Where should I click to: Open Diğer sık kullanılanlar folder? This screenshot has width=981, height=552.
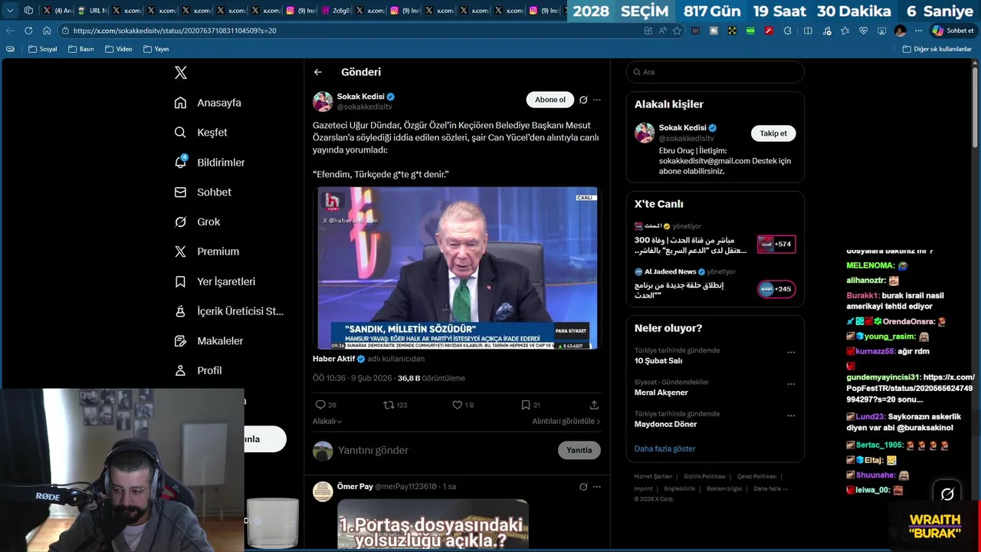(937, 49)
